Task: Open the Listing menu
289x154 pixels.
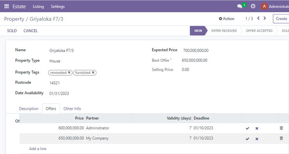Action: 38,7
